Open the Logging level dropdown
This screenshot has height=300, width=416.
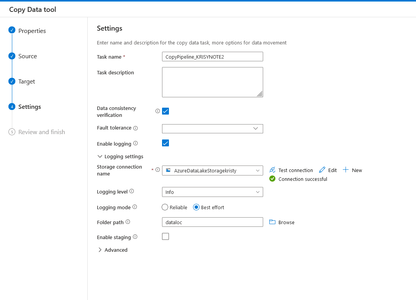(212, 192)
